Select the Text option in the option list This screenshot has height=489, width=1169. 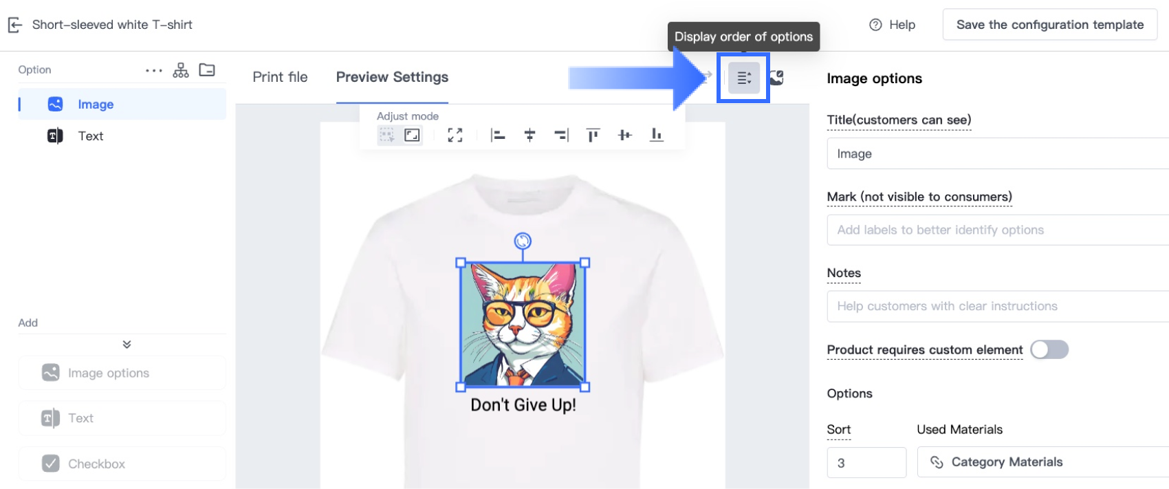(122, 136)
